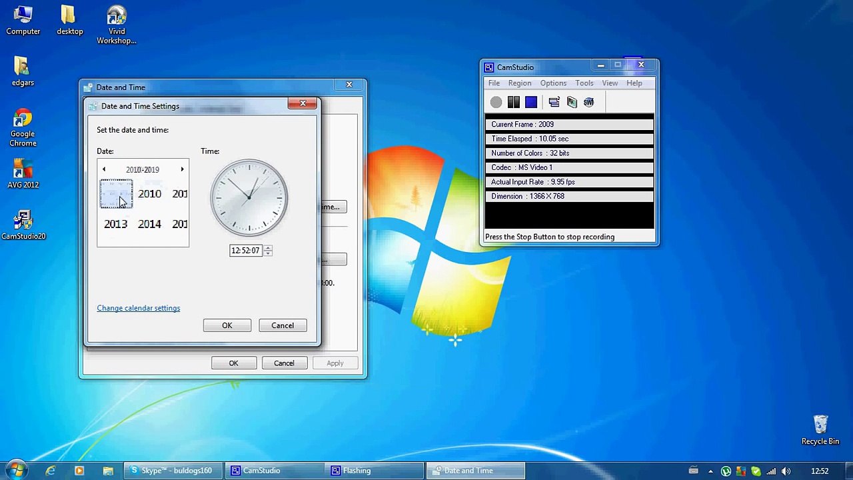Viewport: 853px width, 480px height.
Task: Click OK in Date and Time Settings
Action: coord(227,325)
